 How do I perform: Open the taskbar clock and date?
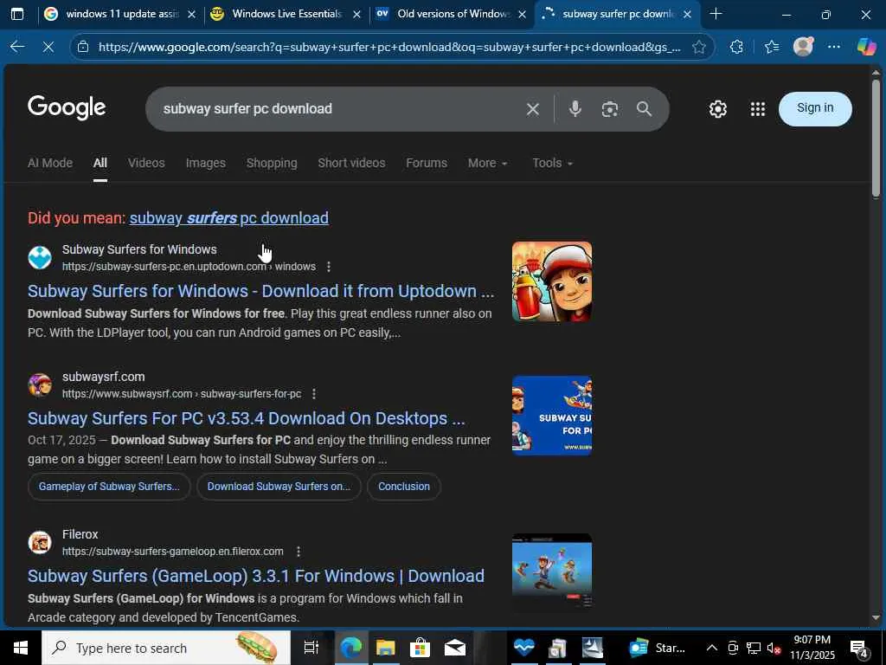coord(812,648)
